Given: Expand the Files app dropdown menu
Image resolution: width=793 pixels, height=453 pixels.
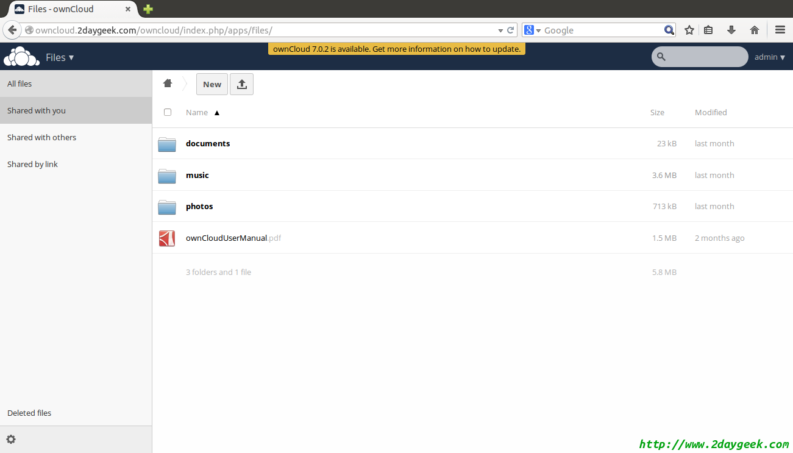Looking at the screenshot, I should click(60, 57).
